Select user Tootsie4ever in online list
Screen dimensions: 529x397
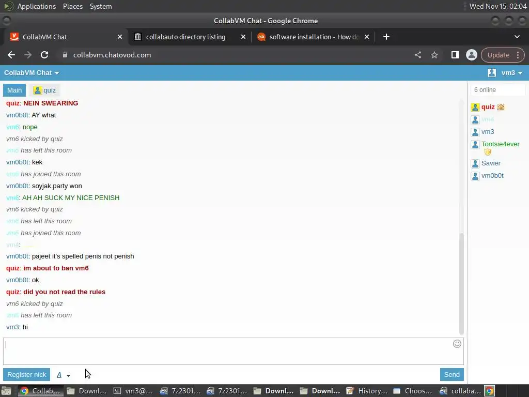[x=500, y=144]
